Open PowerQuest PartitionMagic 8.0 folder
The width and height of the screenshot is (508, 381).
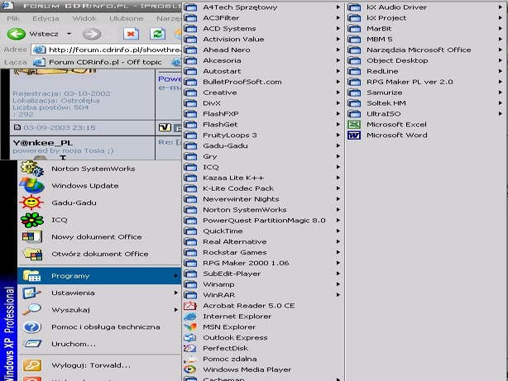(263, 221)
